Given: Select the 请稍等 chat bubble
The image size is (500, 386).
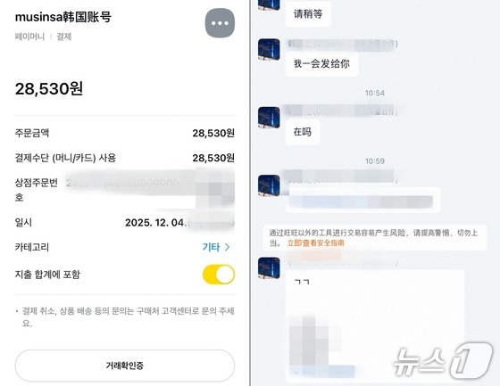Looking at the screenshot, I should coord(308,14).
